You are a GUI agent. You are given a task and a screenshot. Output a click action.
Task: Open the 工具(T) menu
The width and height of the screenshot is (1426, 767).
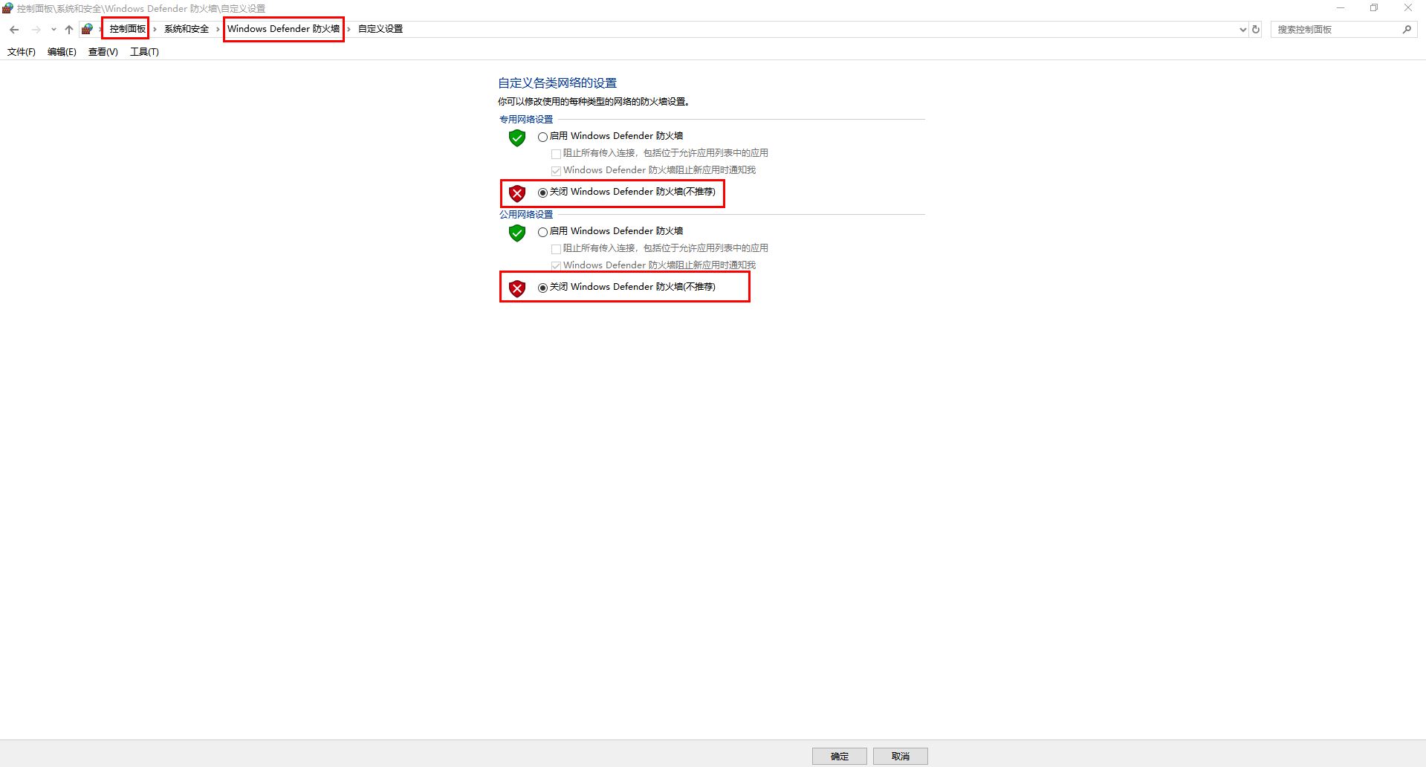(x=144, y=52)
